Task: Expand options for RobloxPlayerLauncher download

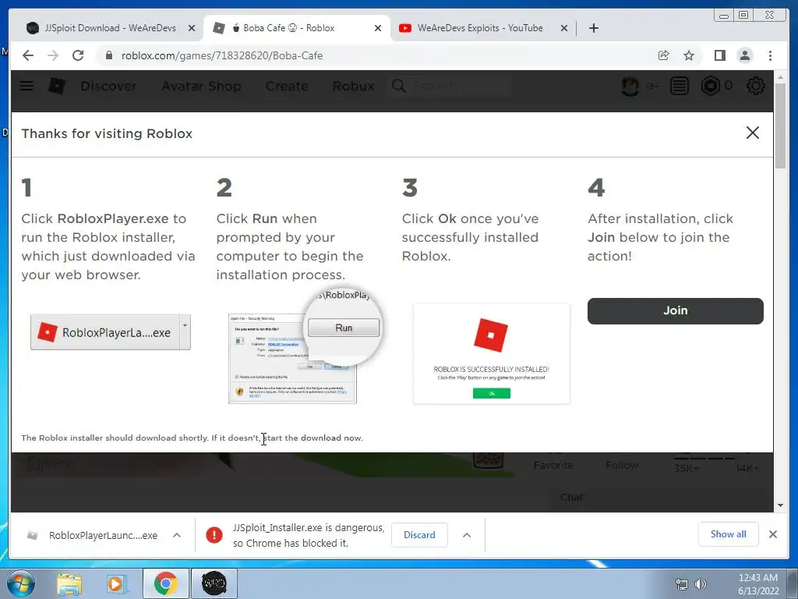Action: (177, 535)
